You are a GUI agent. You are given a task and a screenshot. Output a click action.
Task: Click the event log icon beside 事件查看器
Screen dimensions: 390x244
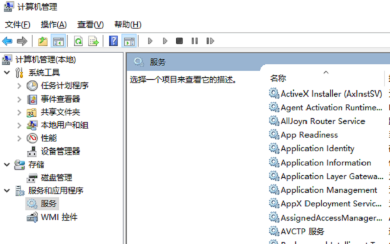[32, 99]
